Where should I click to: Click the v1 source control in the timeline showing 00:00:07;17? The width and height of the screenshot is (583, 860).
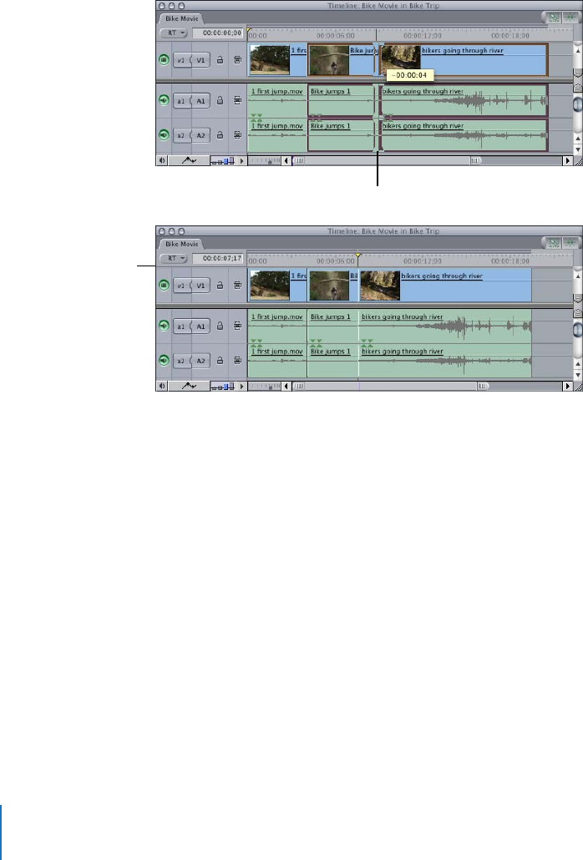(x=180, y=286)
